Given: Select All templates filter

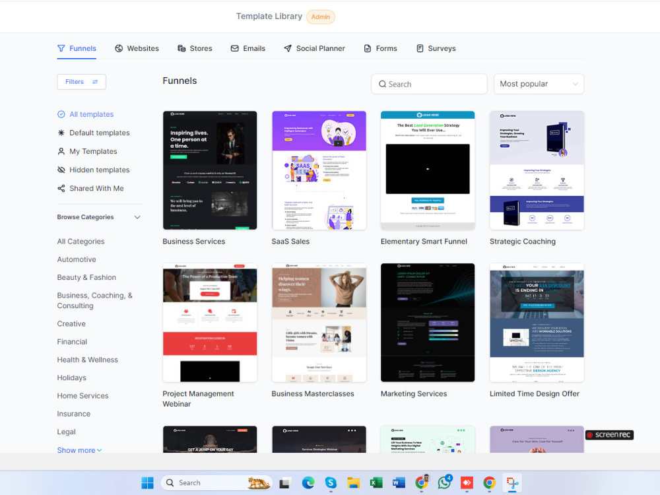Looking at the screenshot, I should [85, 114].
